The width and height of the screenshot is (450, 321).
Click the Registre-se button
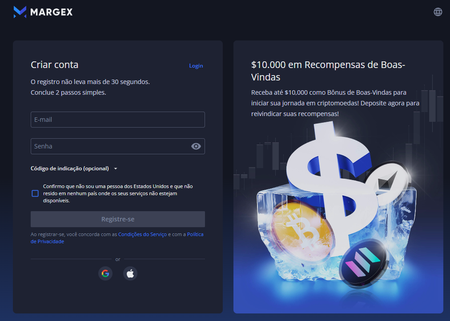(118, 219)
